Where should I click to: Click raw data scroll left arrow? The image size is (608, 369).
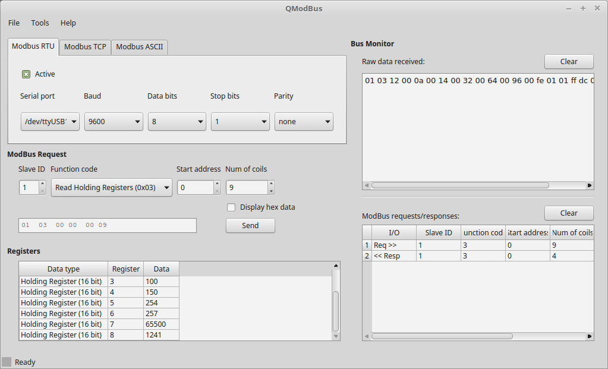(367, 185)
